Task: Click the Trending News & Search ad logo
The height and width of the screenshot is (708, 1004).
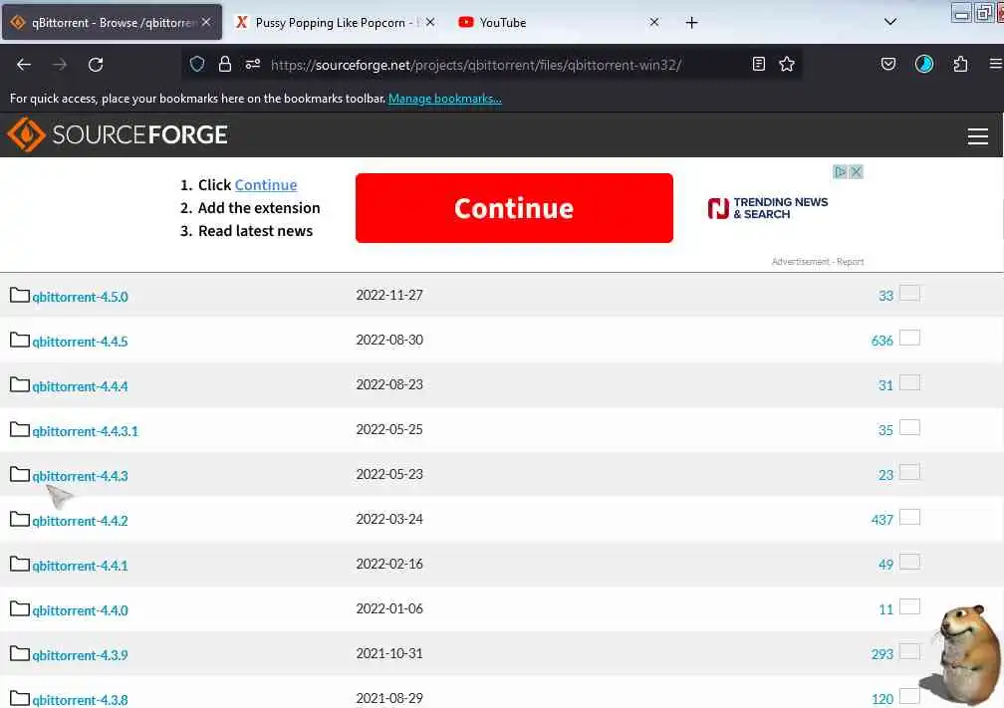Action: (767, 208)
